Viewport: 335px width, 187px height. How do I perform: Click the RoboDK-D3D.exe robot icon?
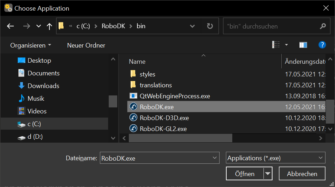(x=133, y=118)
